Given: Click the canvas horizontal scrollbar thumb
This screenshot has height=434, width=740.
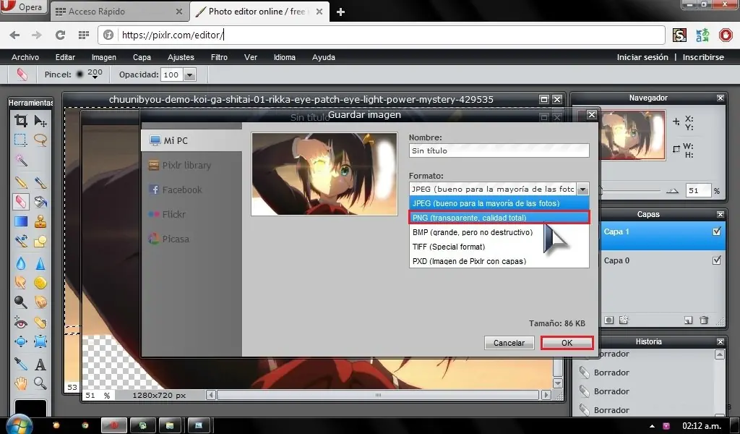Looking at the screenshot, I should (377, 395).
